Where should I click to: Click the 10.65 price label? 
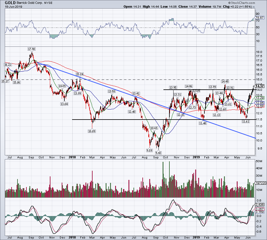(x=154, y=128)
